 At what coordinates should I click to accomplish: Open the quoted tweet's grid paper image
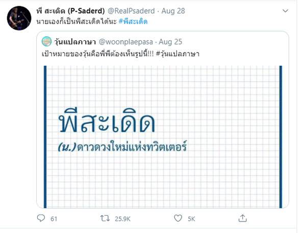(x=163, y=135)
